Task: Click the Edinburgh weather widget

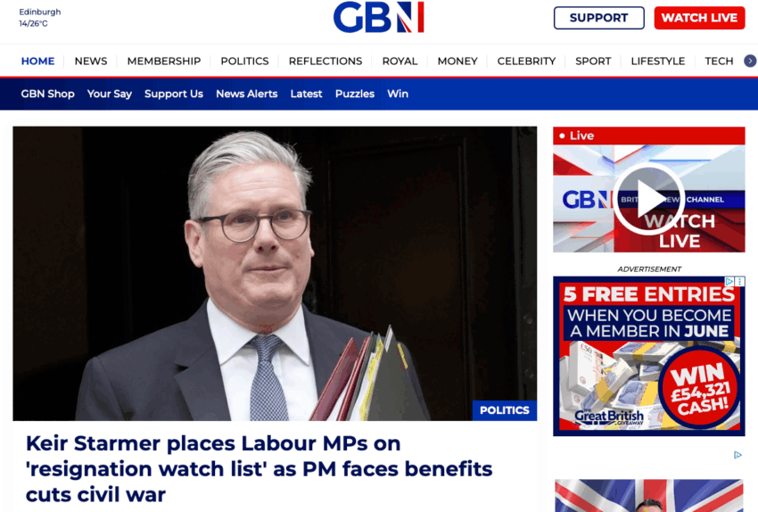Action: click(39, 18)
